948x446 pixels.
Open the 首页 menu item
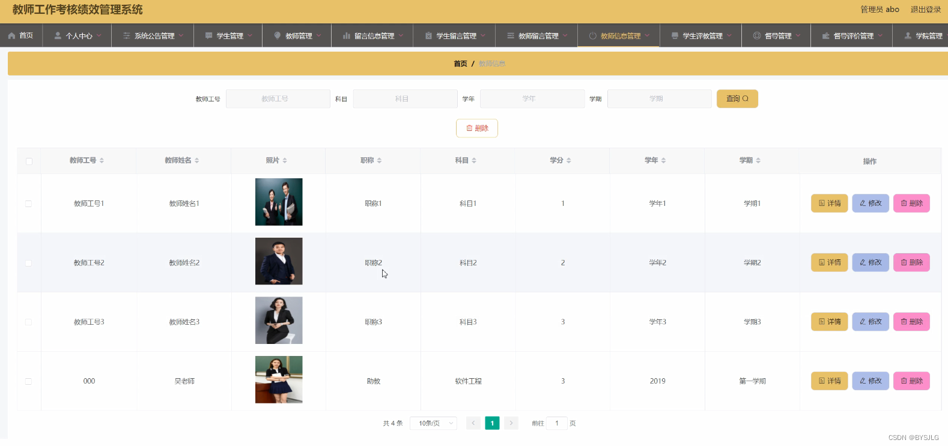(20, 36)
